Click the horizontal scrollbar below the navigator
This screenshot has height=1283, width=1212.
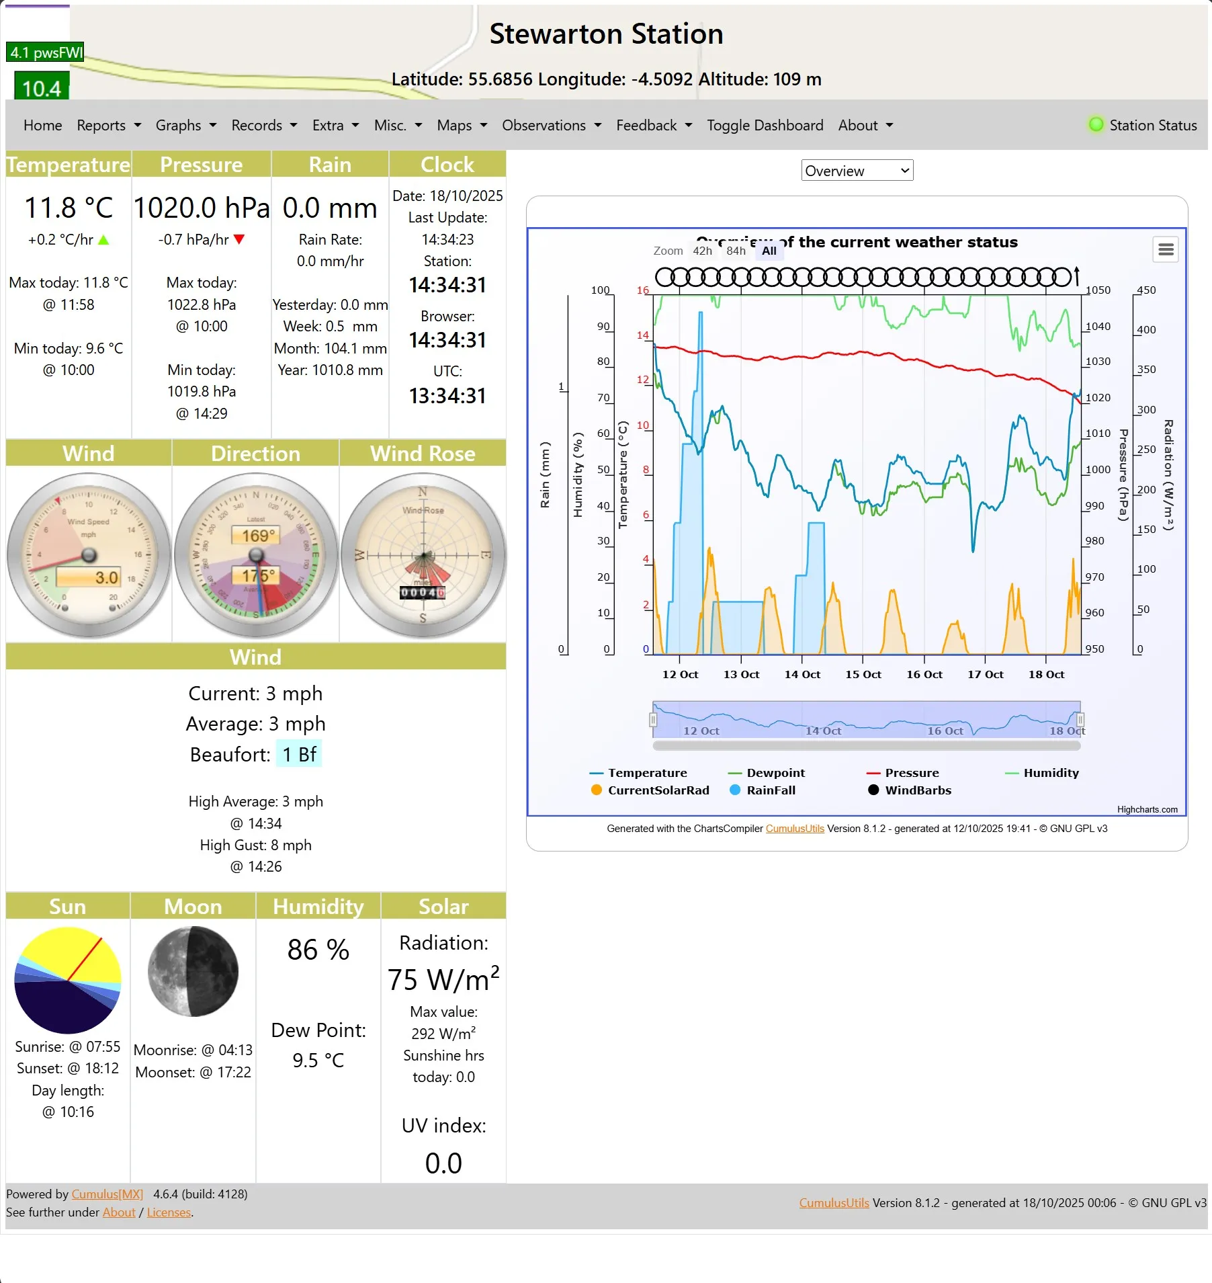tap(866, 745)
